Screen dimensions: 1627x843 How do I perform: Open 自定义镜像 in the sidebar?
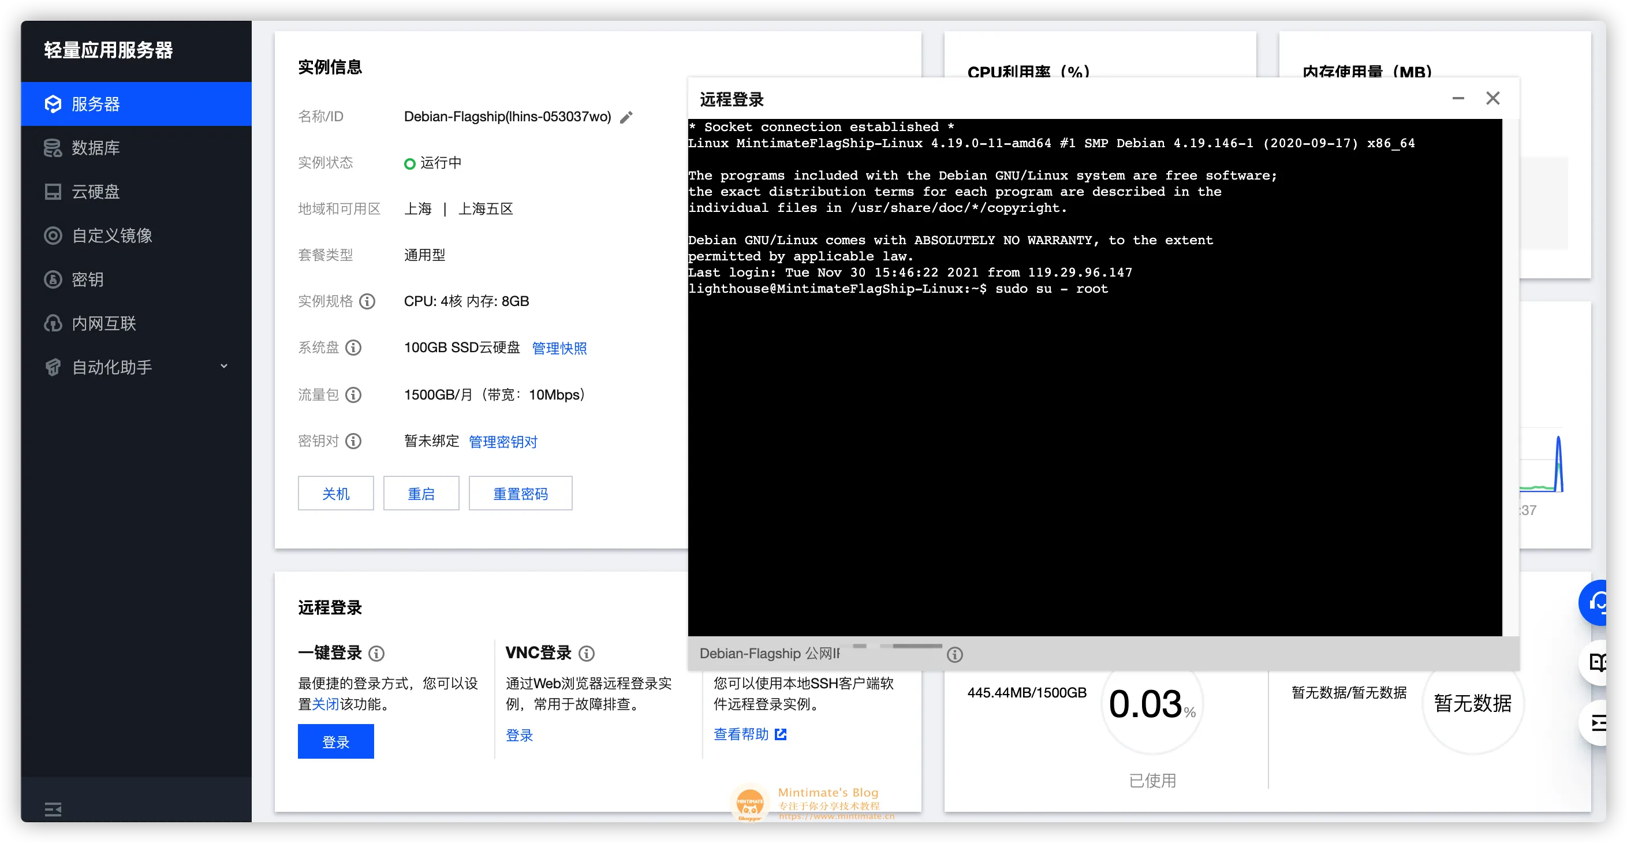136,236
